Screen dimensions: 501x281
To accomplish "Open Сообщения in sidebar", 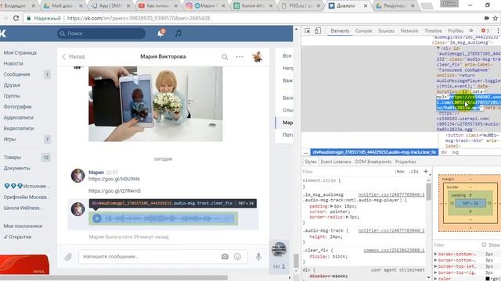I will pos(16,75).
